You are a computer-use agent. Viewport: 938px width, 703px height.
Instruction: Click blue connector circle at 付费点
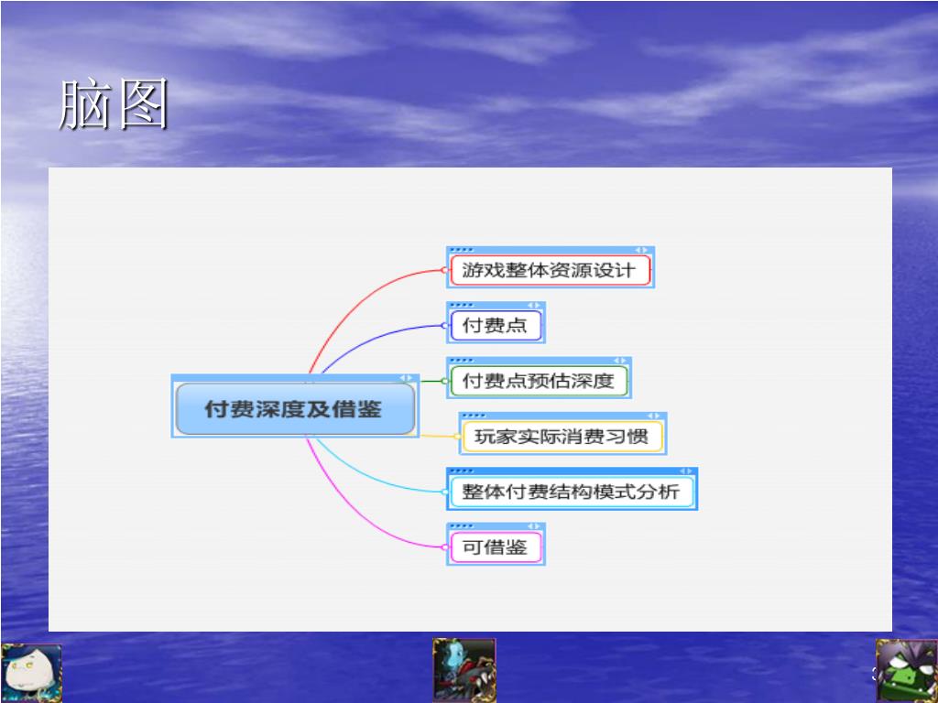pyautogui.click(x=444, y=326)
